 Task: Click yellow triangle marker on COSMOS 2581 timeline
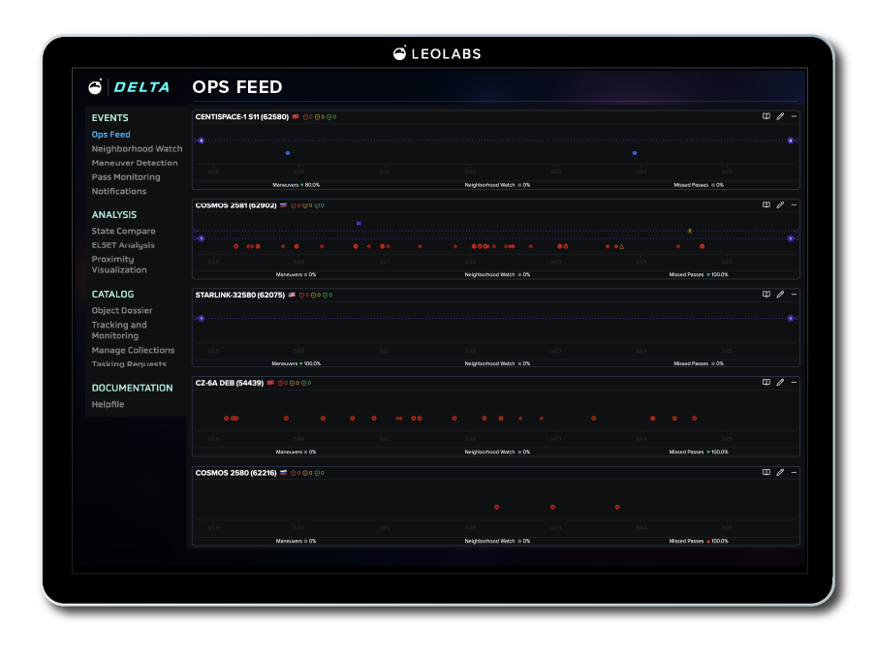(x=622, y=246)
